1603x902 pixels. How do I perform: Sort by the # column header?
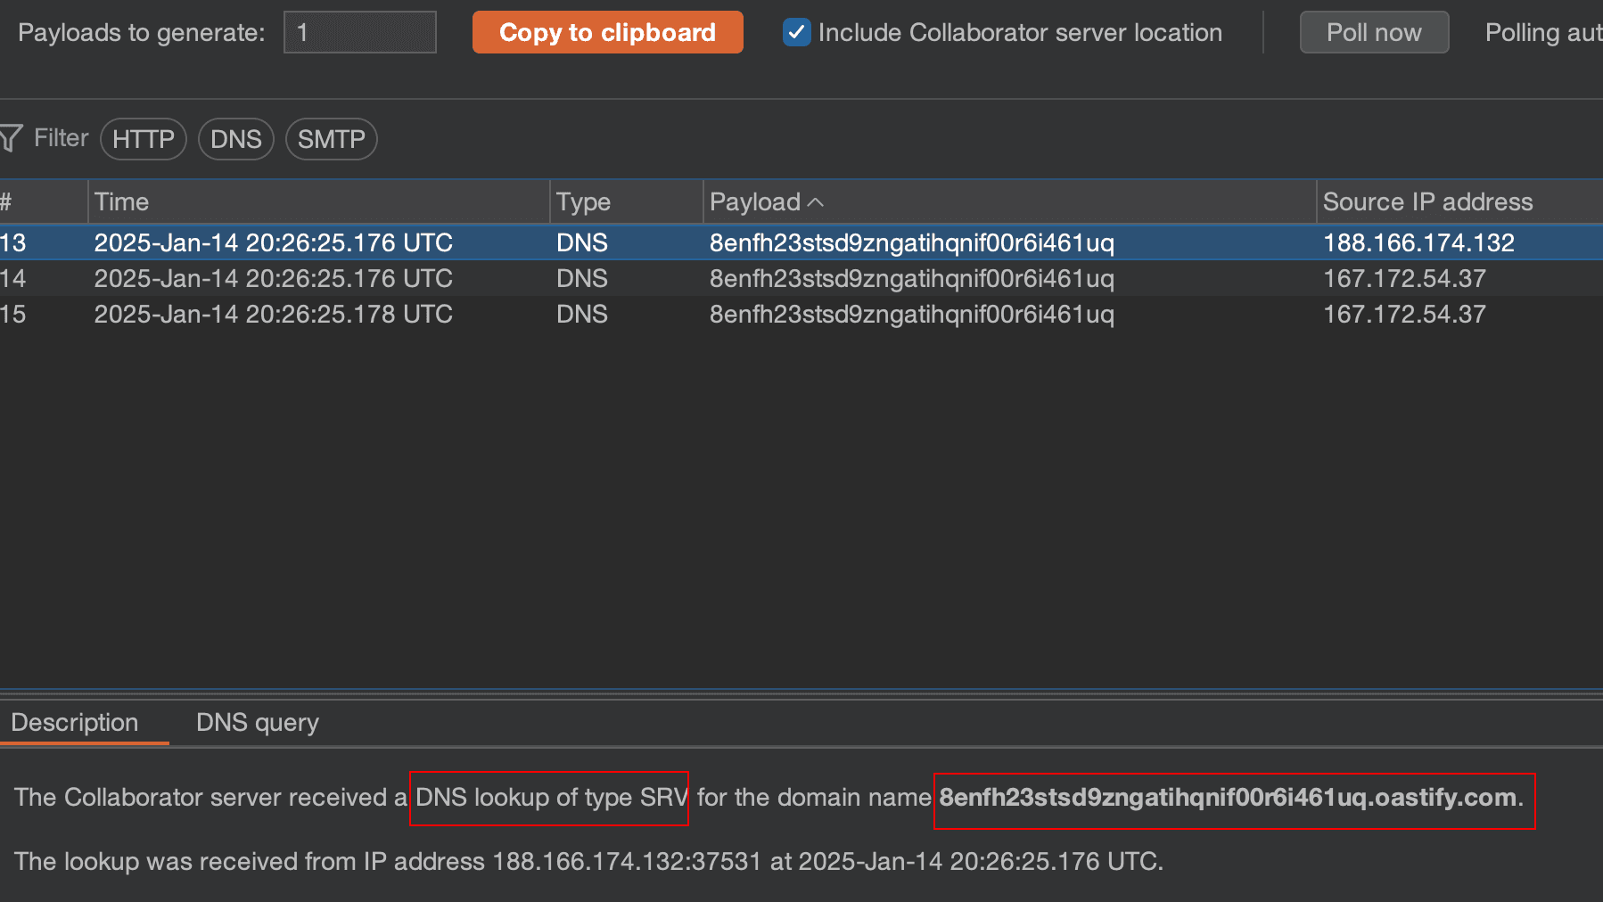point(7,202)
